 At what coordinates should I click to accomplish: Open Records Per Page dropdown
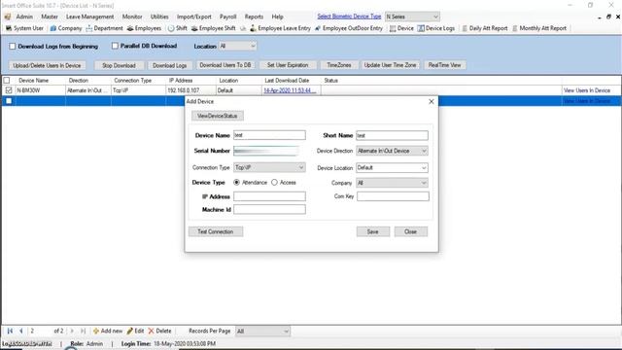(x=262, y=331)
